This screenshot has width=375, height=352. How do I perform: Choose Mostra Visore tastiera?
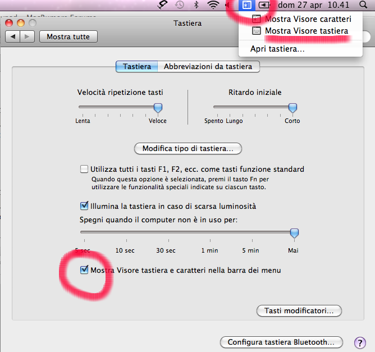pos(300,31)
